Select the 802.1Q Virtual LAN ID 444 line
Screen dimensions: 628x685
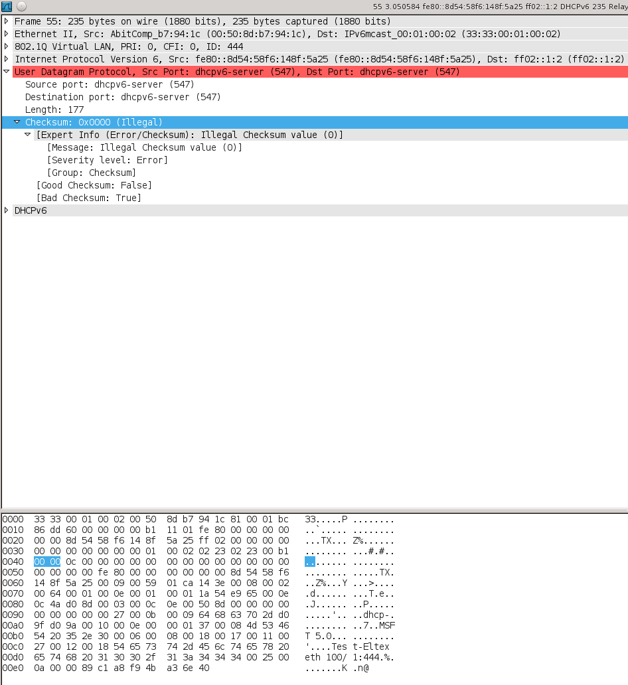321,46
